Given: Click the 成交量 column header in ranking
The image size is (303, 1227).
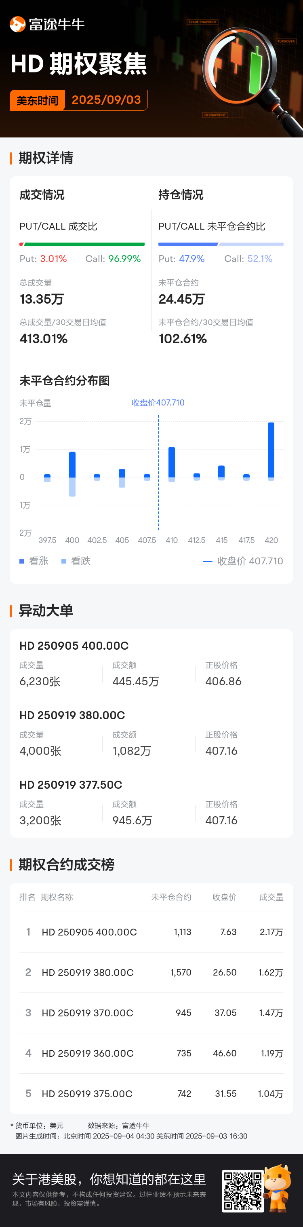Looking at the screenshot, I should click(271, 897).
